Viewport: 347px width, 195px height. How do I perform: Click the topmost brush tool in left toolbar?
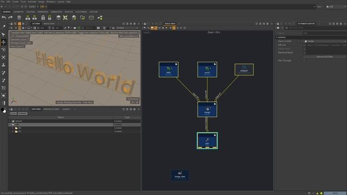pyautogui.click(x=4, y=27)
